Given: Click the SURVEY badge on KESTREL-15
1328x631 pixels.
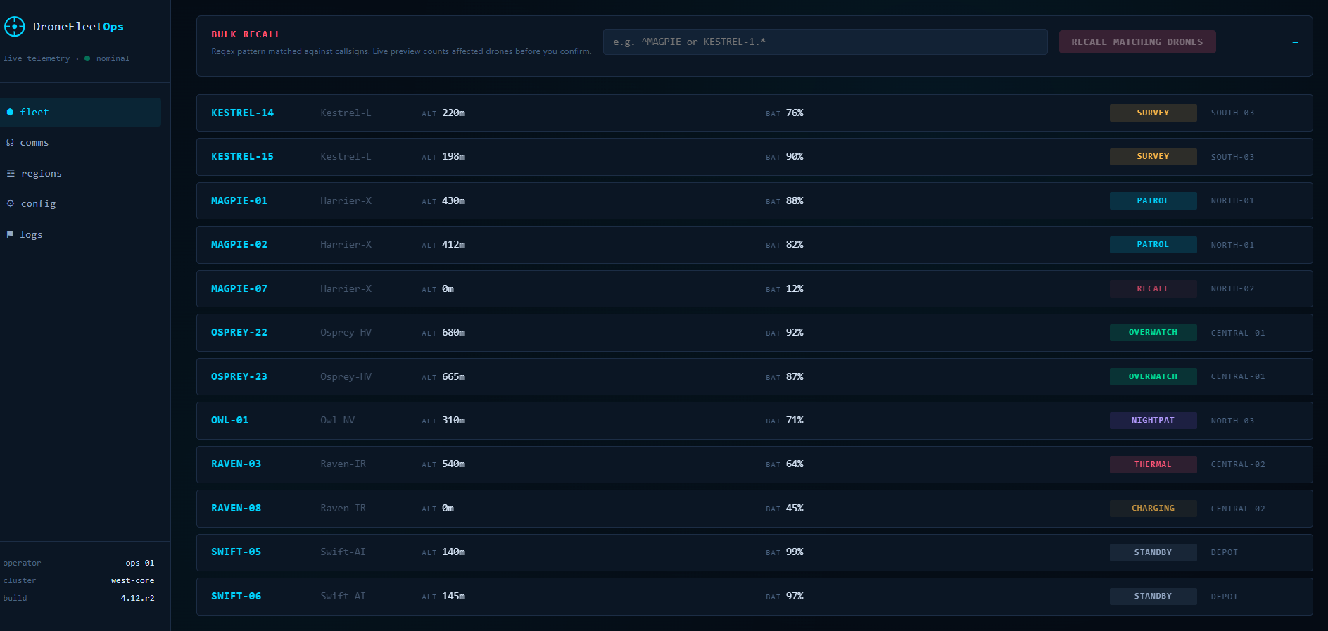Looking at the screenshot, I should coord(1153,157).
